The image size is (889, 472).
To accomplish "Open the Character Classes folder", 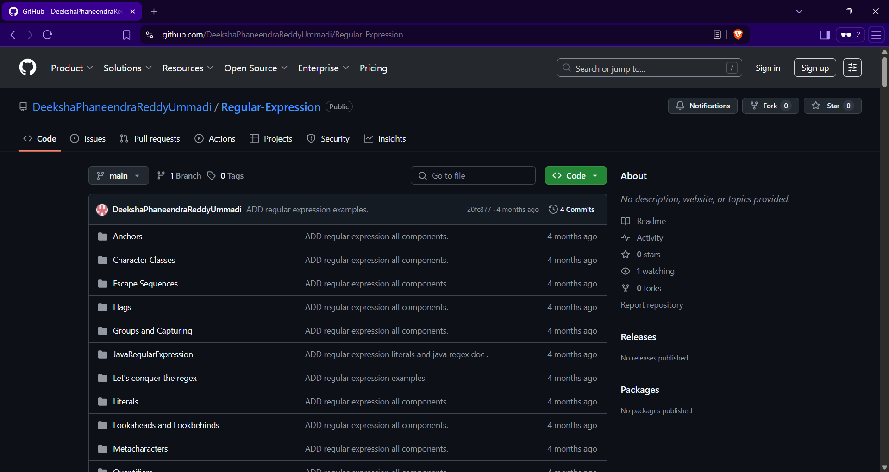I will 144,260.
